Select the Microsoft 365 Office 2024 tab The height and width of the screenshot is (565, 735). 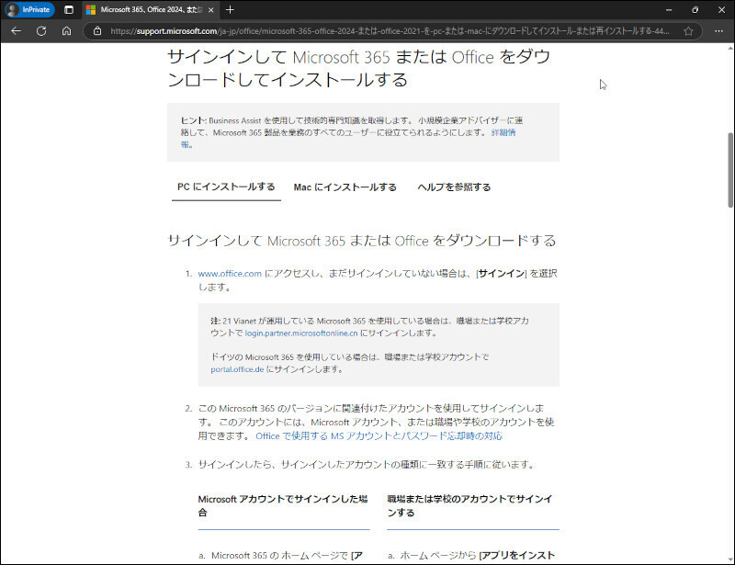(x=151, y=10)
